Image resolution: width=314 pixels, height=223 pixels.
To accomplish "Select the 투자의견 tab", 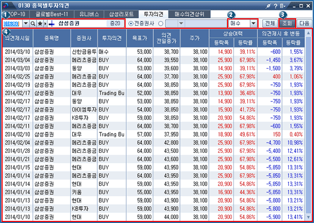I will [x=153, y=14].
